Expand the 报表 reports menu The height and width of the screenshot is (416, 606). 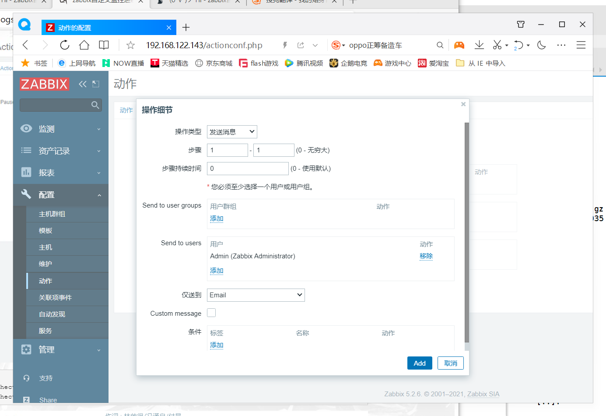pyautogui.click(x=61, y=173)
